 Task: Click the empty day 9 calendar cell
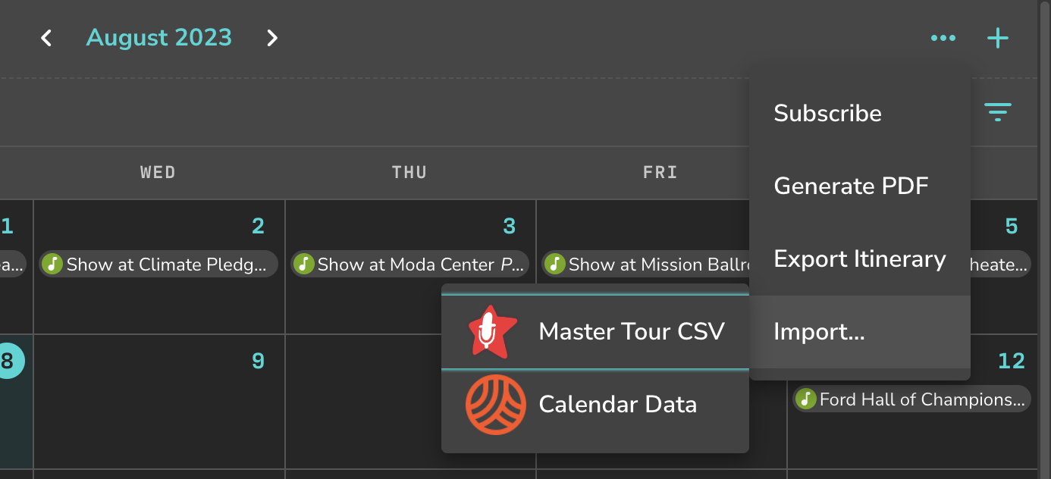tap(159, 402)
